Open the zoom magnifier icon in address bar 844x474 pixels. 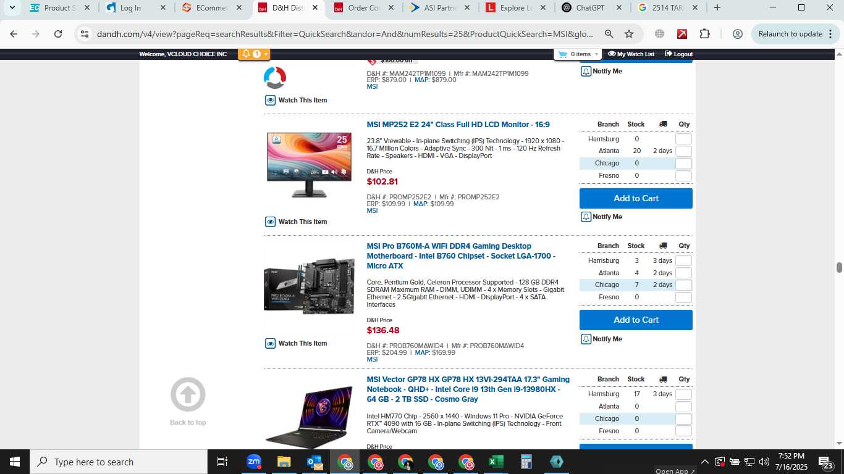[609, 34]
